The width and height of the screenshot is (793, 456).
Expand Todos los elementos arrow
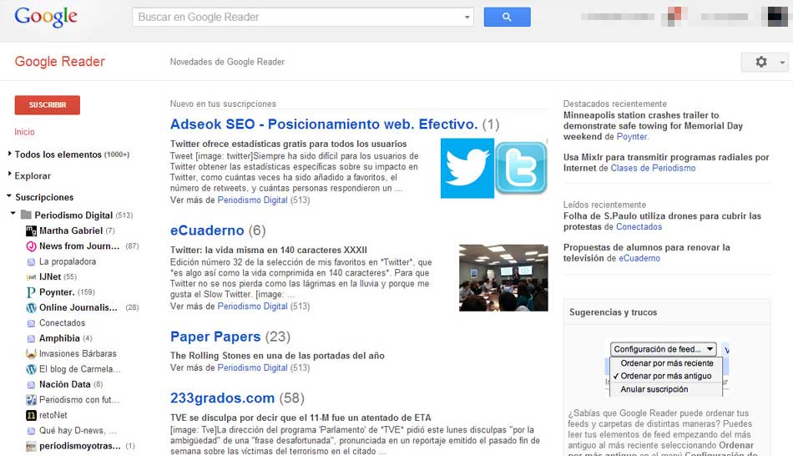point(10,154)
